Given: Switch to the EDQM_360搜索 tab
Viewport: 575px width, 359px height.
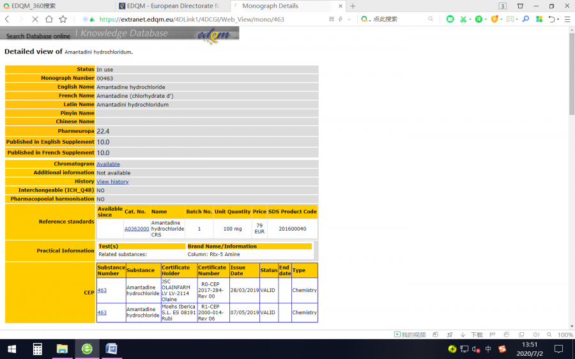Looking at the screenshot, I should point(33,6).
